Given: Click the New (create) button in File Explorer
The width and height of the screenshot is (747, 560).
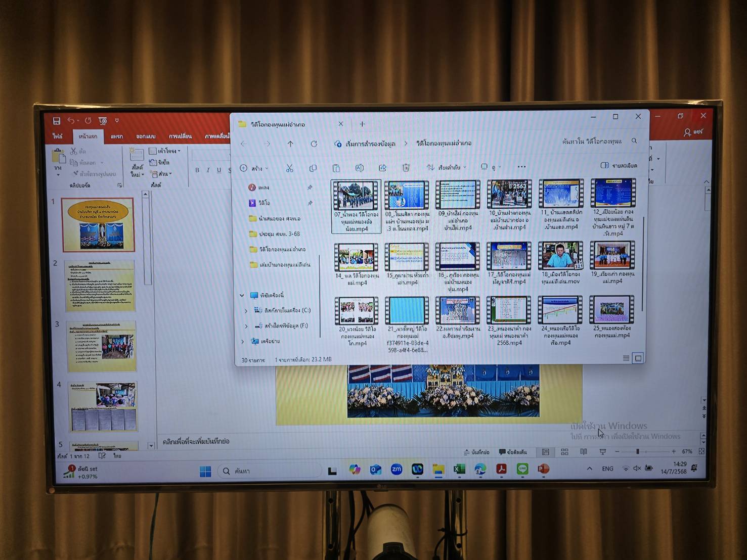Looking at the screenshot, I should 254,168.
